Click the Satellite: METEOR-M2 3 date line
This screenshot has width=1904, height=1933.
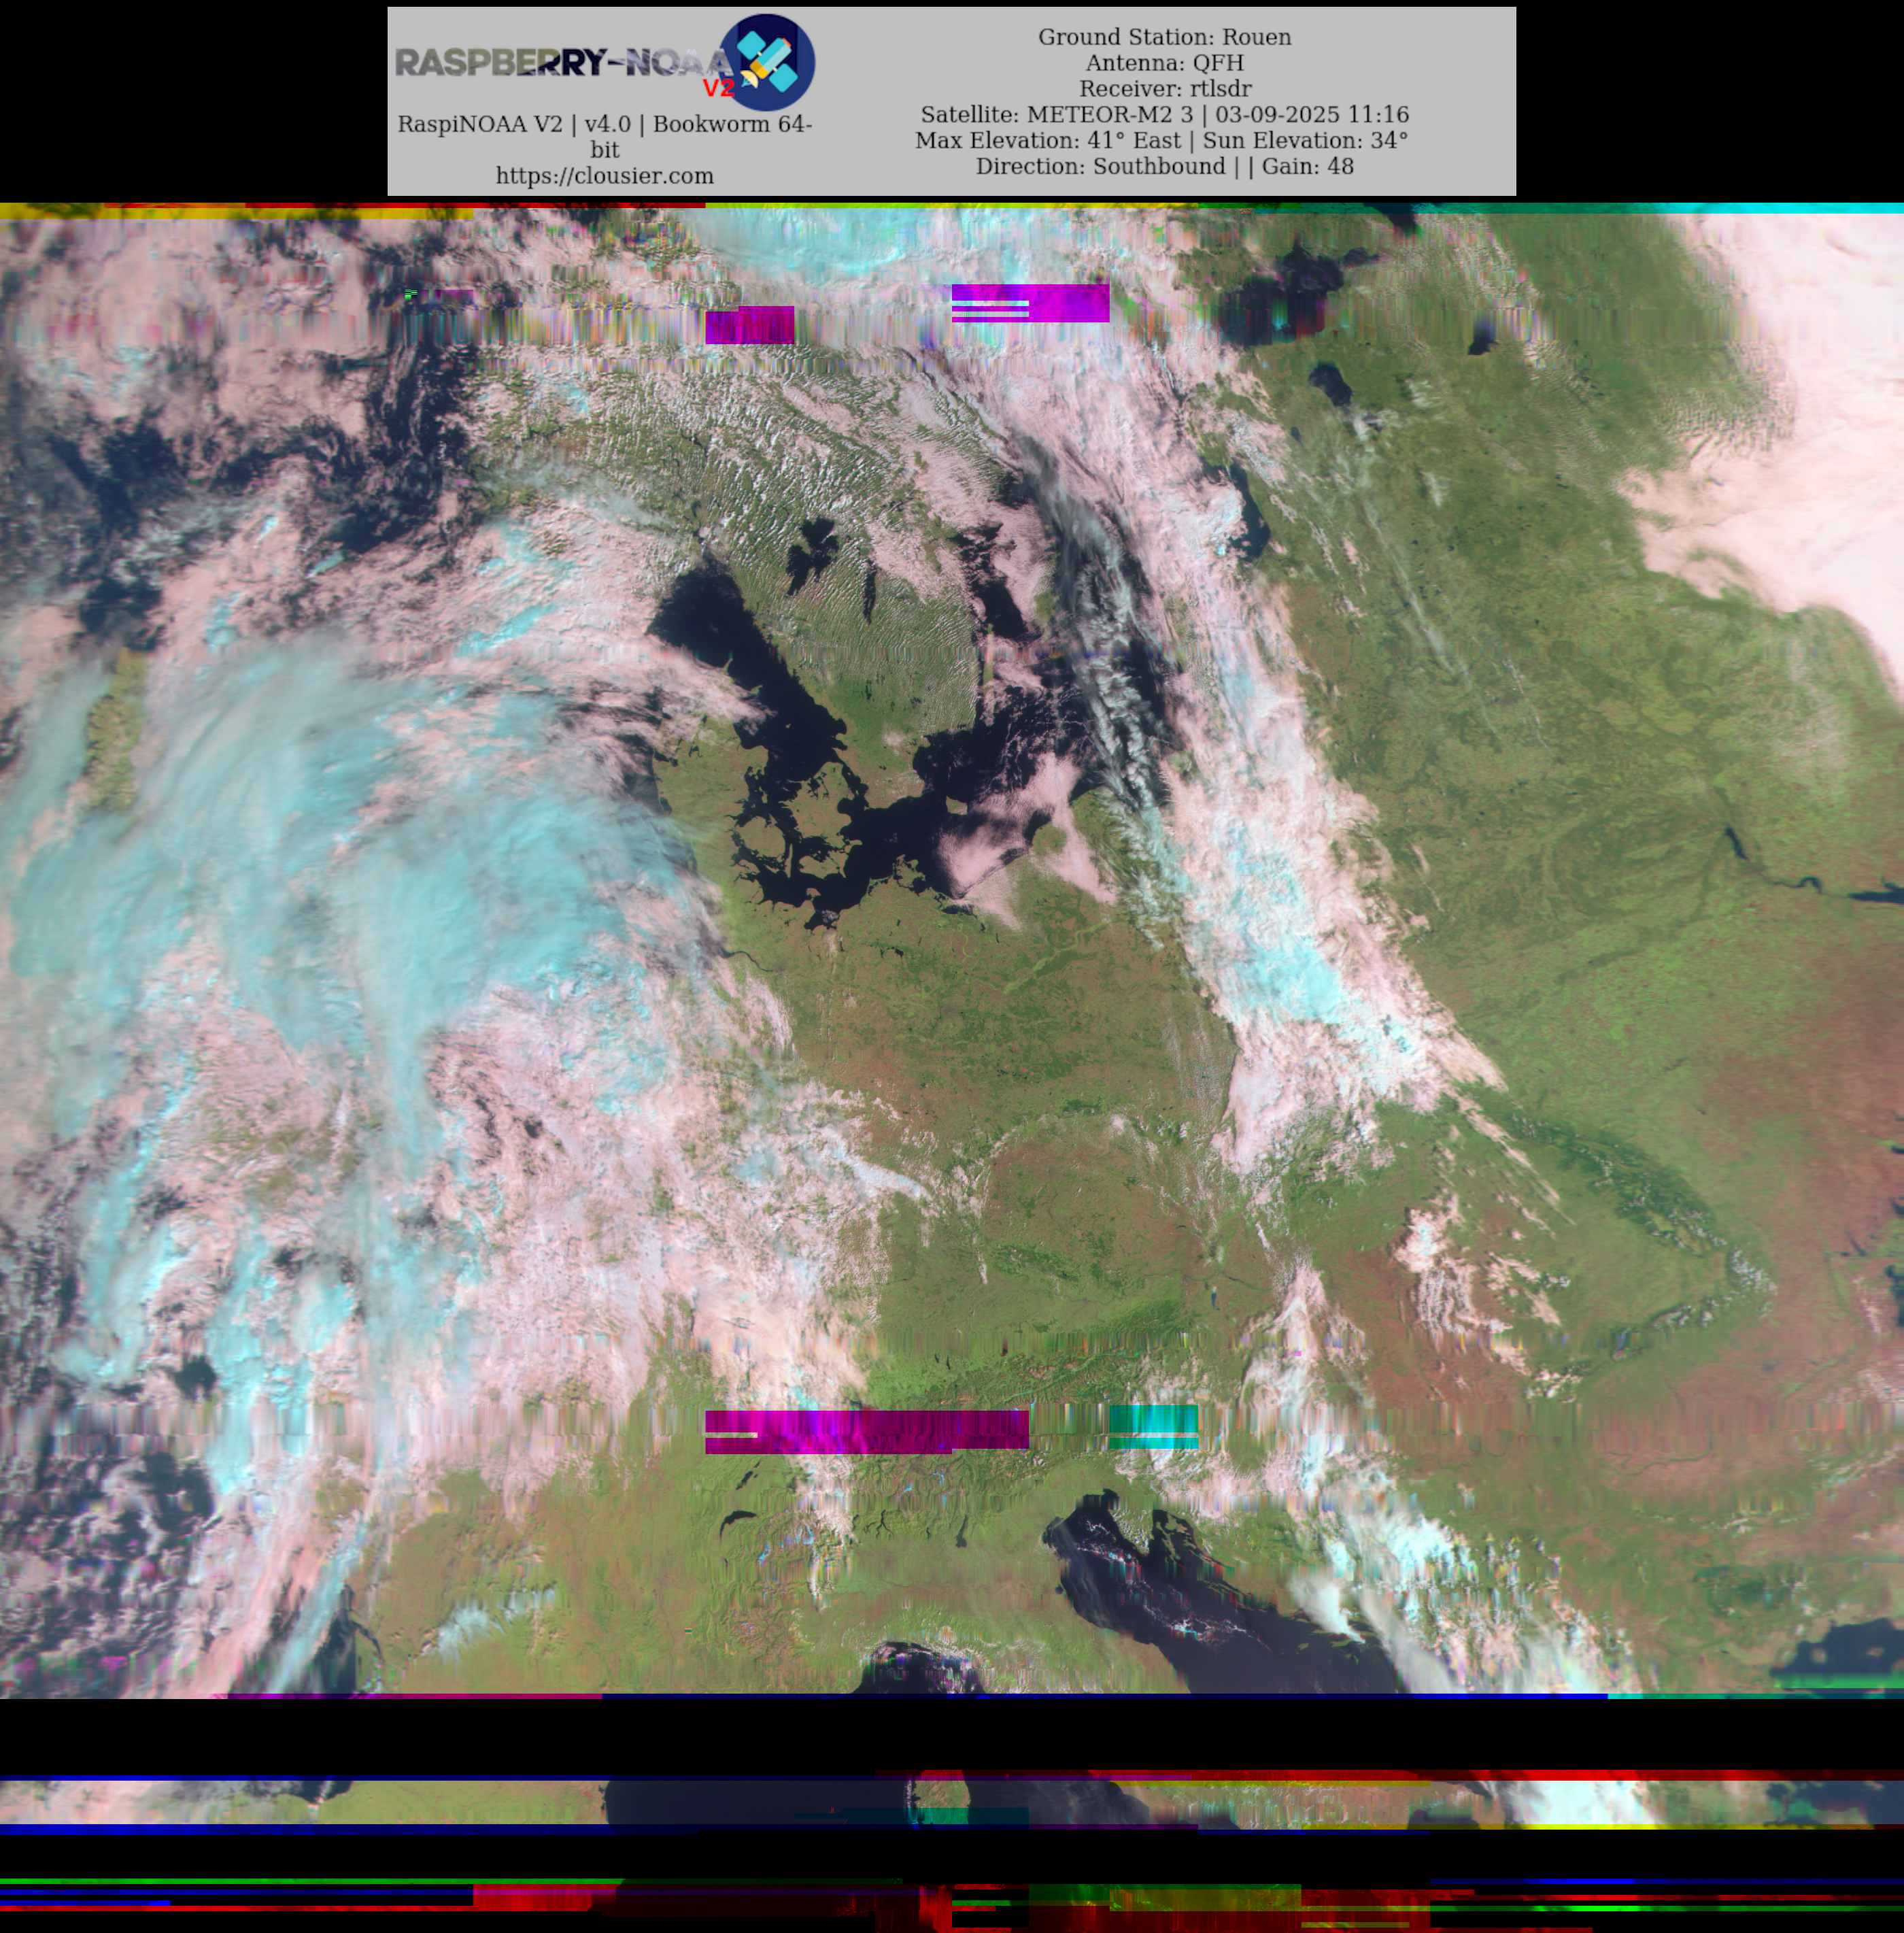point(1164,114)
